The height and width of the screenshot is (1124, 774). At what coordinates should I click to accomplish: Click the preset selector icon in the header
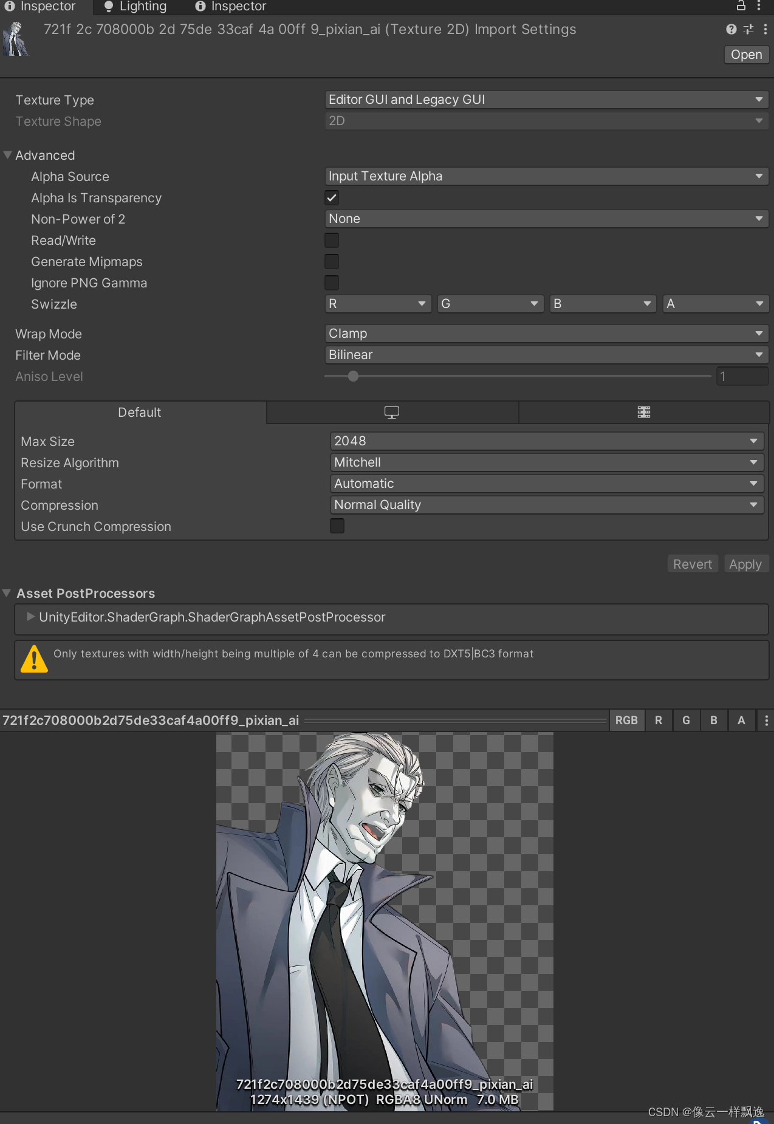coord(748,29)
